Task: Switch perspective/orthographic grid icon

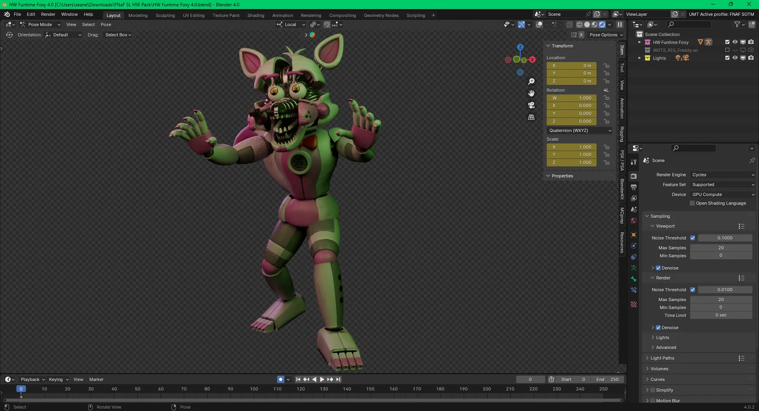Action: point(531,117)
